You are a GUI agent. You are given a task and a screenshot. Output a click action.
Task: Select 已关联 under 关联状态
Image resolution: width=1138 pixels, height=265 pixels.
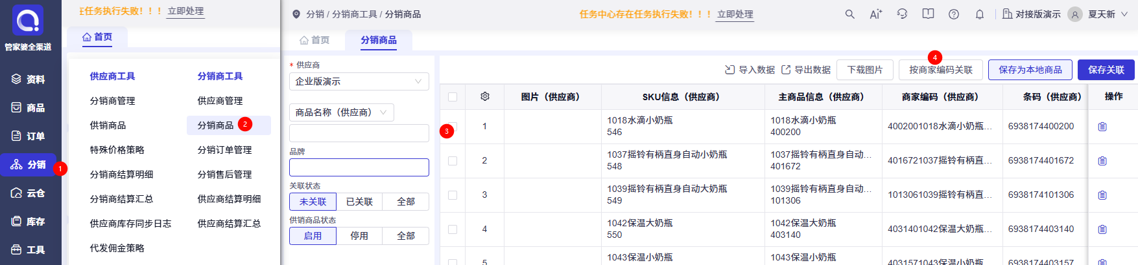359,202
